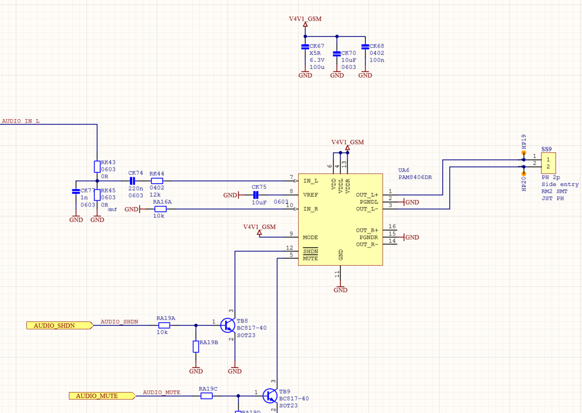Select resistor RK44 symbol
Image resolution: width=582 pixels, height=413 pixels.
pos(157,181)
